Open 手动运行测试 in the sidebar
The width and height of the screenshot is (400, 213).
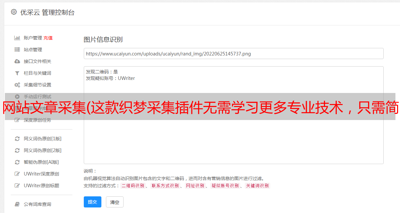[x=37, y=97]
